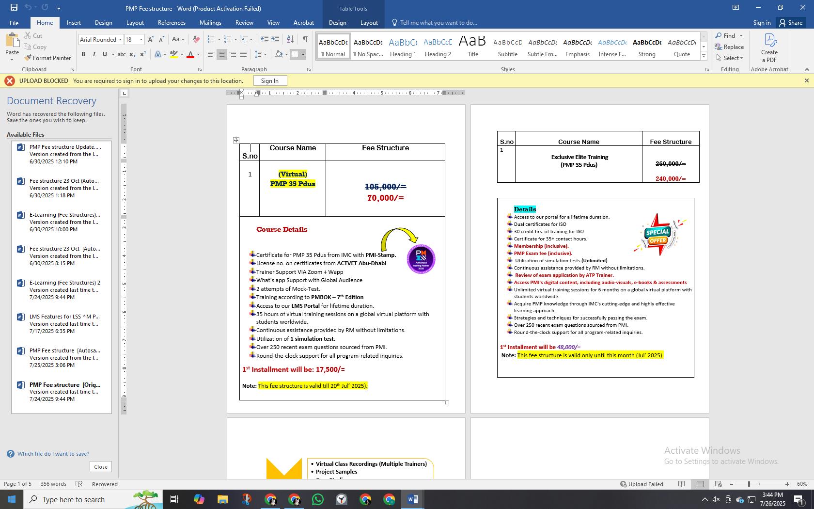Toggle Center alignment
This screenshot has height=509, width=814.
222,54
